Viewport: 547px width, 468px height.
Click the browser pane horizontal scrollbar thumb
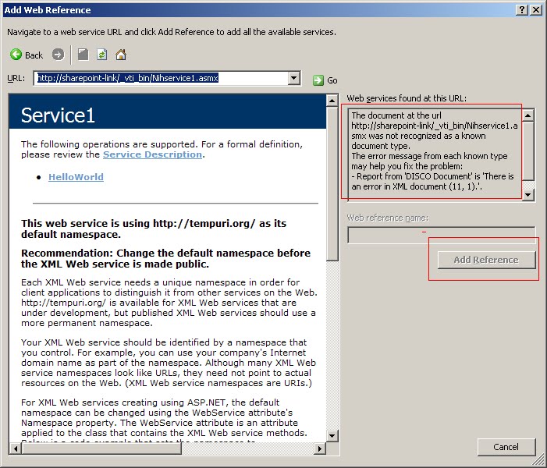click(x=101, y=448)
